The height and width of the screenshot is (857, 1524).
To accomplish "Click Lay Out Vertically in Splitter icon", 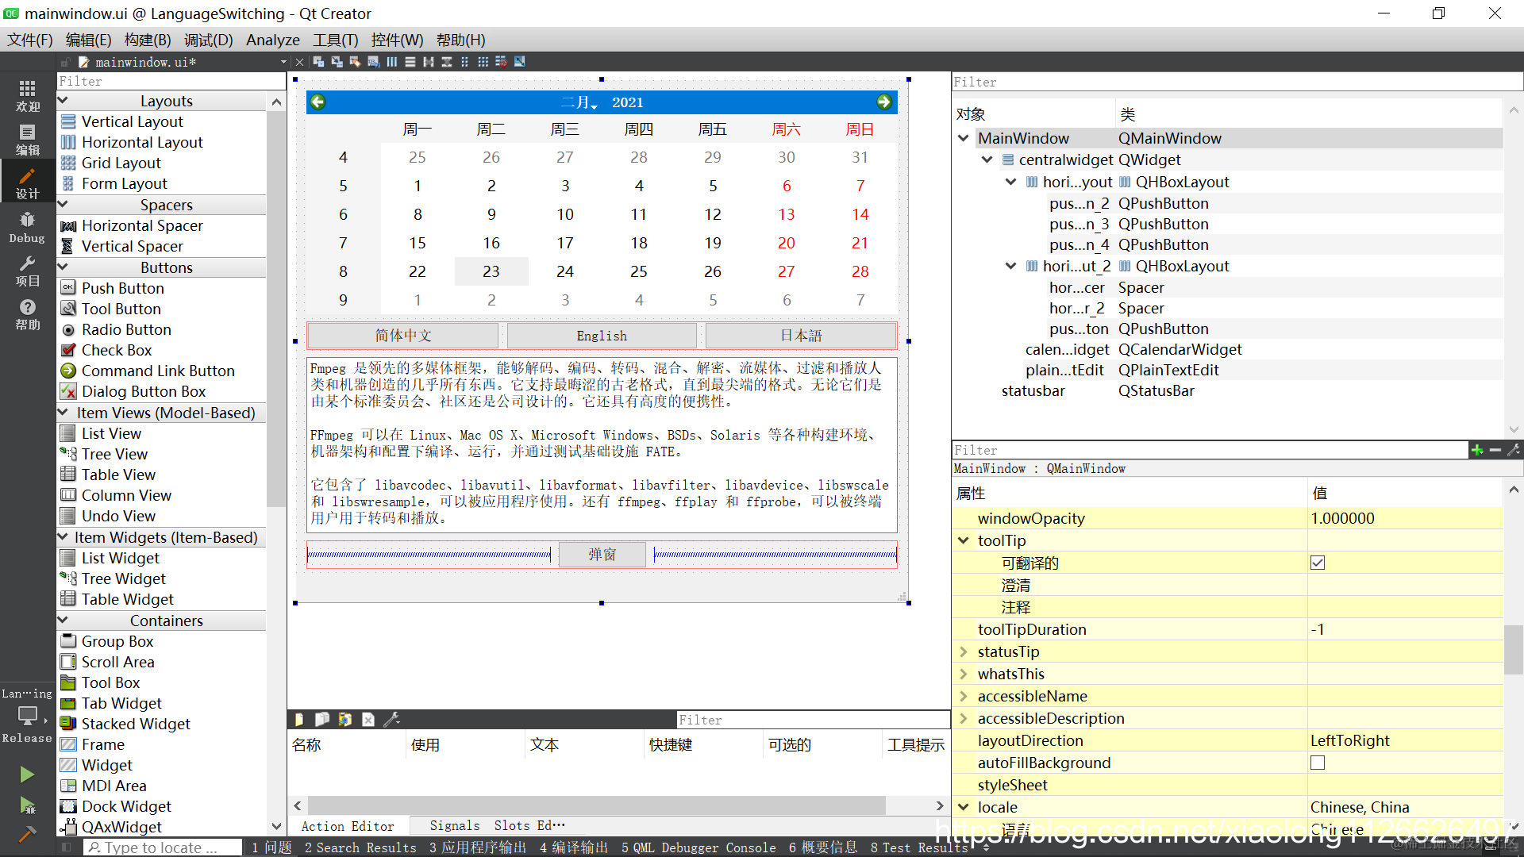I will point(446,62).
